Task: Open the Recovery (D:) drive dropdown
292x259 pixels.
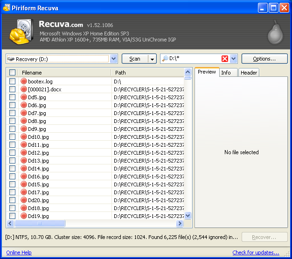Action: tap(114, 59)
